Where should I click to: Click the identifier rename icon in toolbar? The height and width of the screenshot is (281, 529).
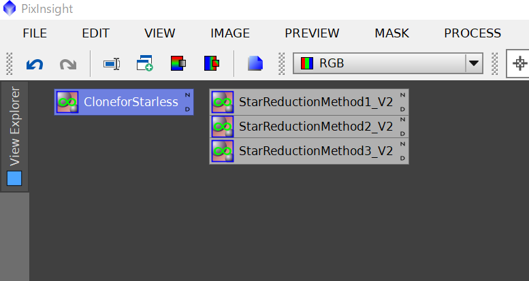[112, 64]
